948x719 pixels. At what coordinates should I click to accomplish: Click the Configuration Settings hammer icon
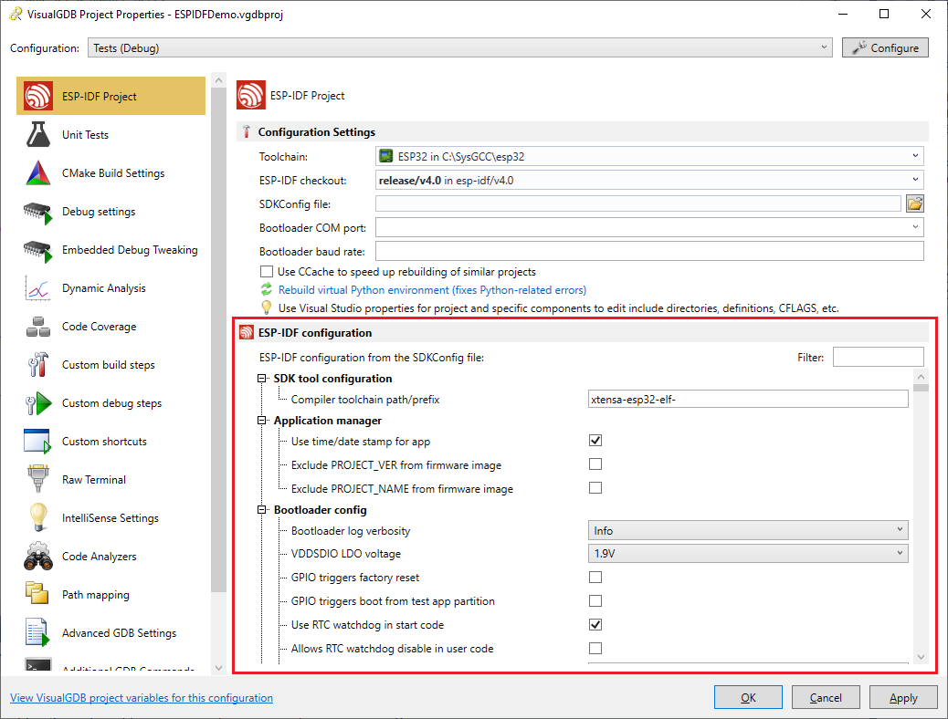coord(246,131)
